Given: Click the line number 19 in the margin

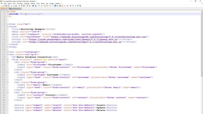Looking at the screenshot, I should 3,57.
